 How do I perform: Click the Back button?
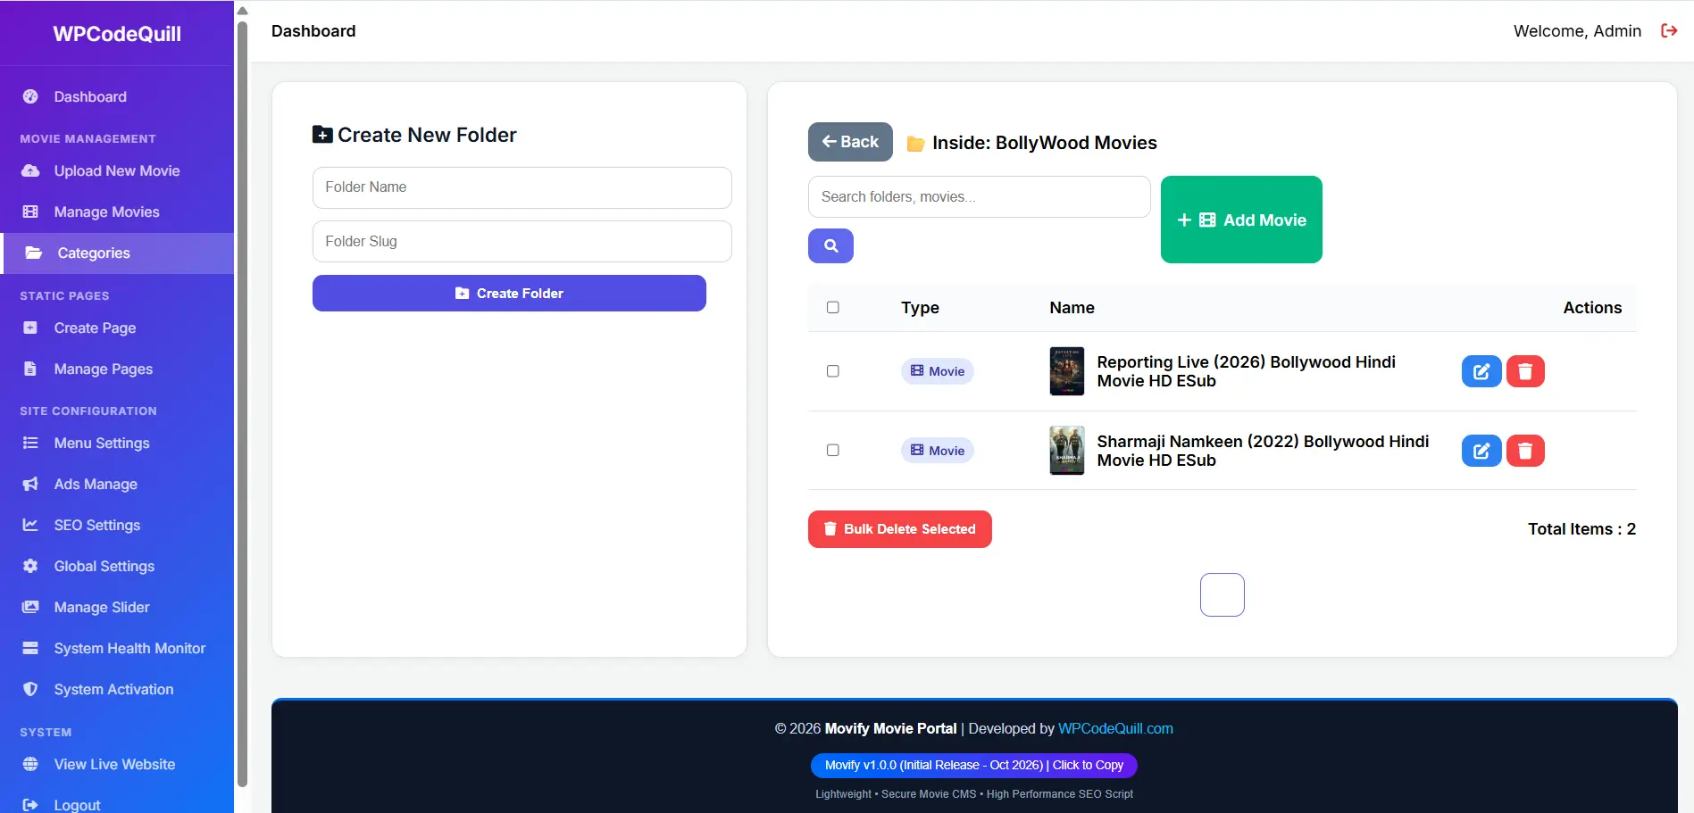(x=850, y=142)
